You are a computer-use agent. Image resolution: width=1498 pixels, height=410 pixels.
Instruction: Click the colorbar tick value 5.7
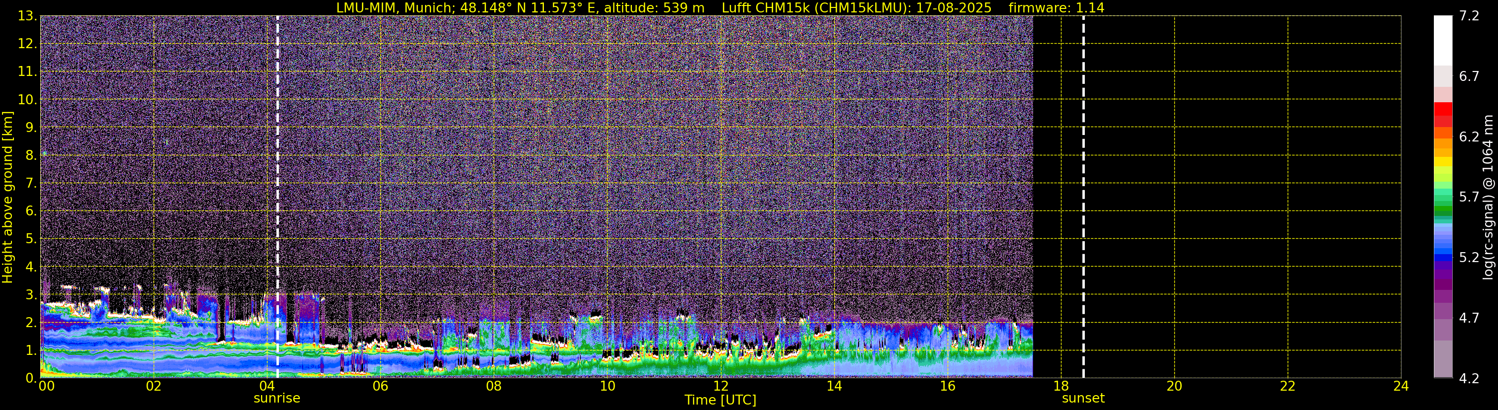1469,197
